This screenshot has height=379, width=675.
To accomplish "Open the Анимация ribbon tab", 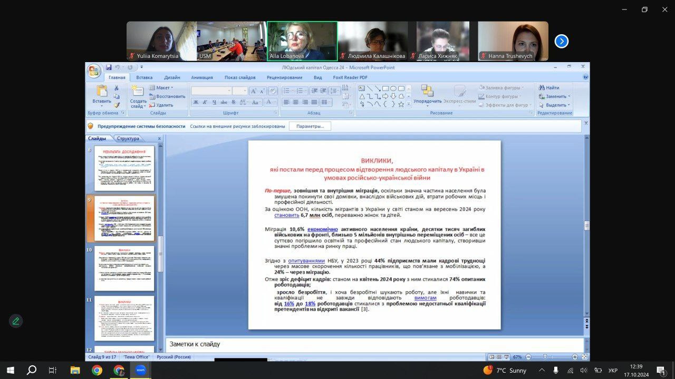I will click(202, 77).
